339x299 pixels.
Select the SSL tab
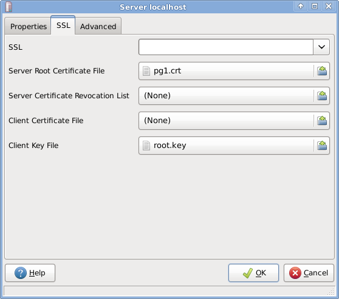pyautogui.click(x=63, y=25)
